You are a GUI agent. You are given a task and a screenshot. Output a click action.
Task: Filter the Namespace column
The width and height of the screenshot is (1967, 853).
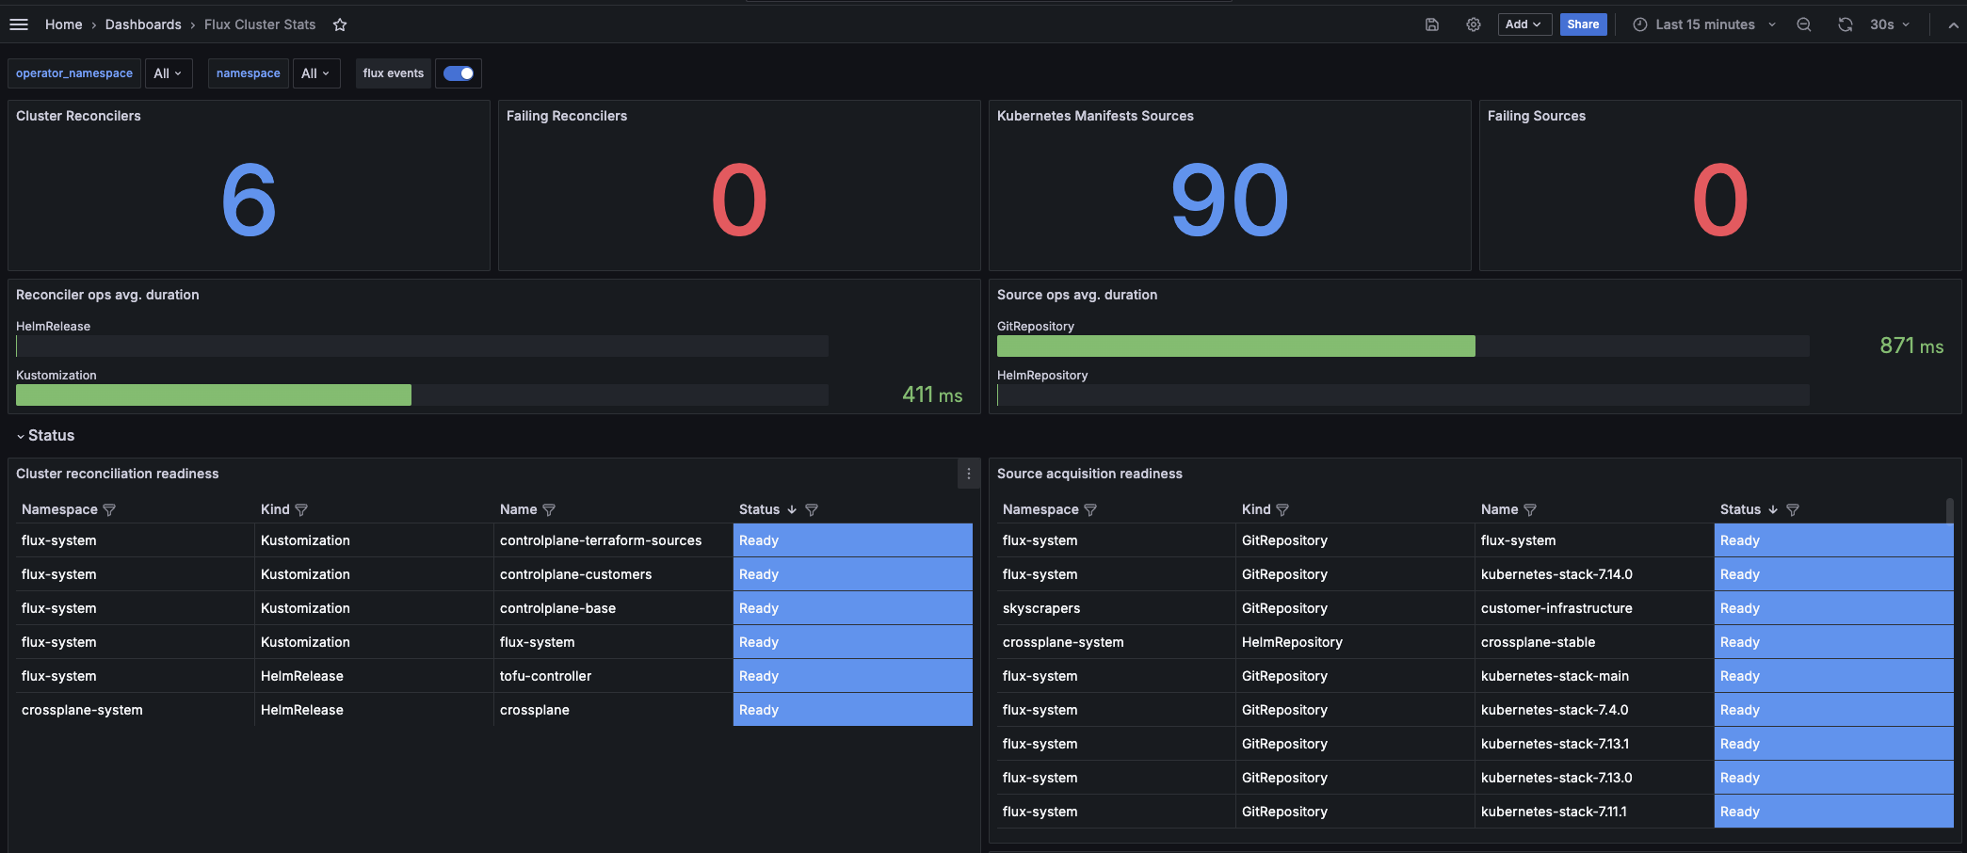[109, 509]
